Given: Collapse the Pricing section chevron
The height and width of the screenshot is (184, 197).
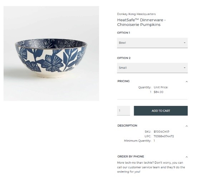Looking at the screenshot, I should (x=187, y=82).
